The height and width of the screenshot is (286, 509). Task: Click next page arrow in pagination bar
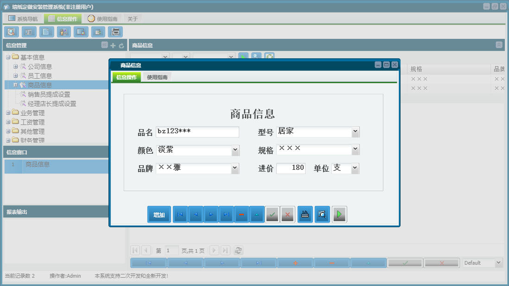214,250
